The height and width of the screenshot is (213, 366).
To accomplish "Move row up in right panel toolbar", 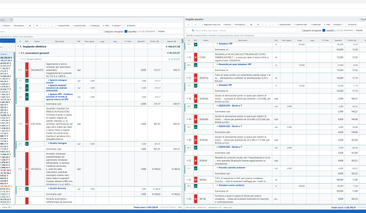I will (x=266, y=24).
